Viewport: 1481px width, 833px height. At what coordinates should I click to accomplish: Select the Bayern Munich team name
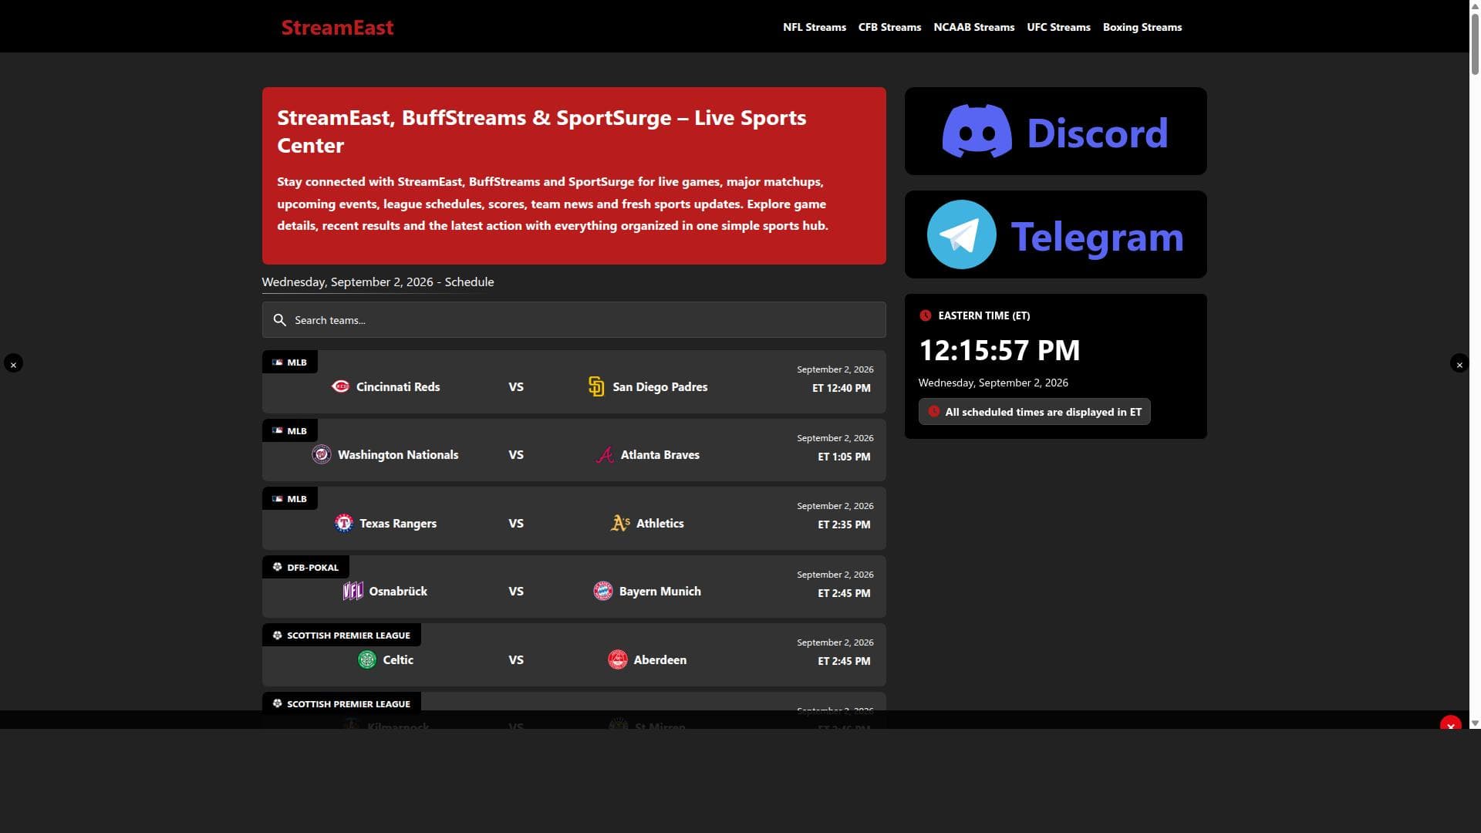pyautogui.click(x=660, y=591)
